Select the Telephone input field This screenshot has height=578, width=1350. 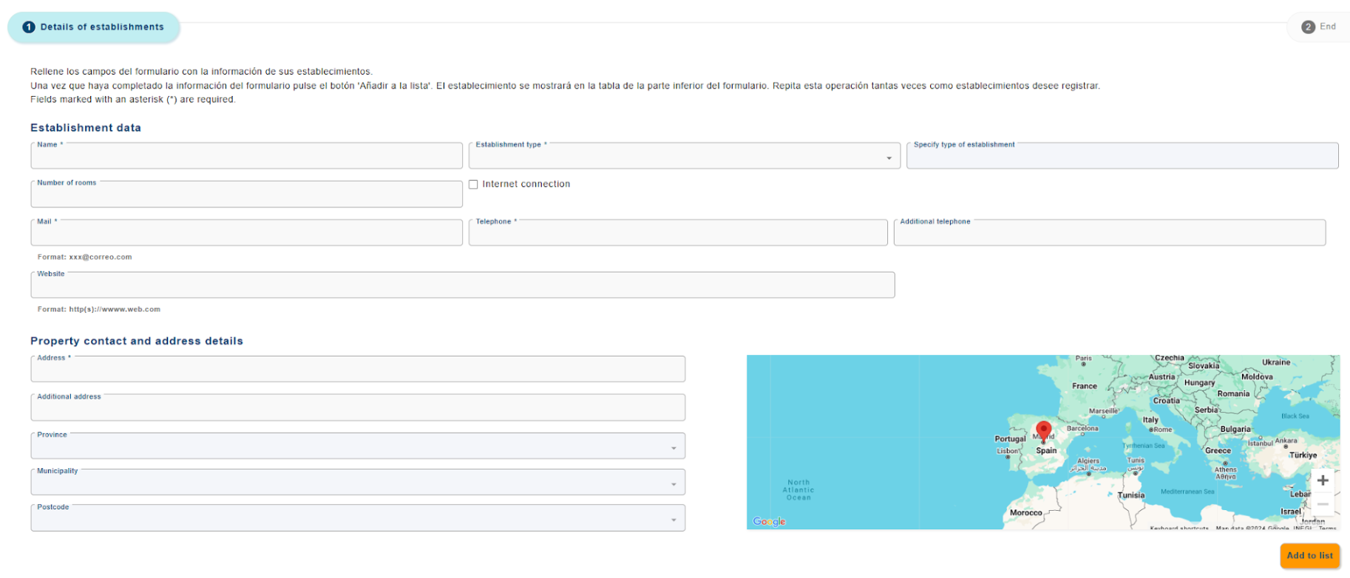tap(677, 234)
